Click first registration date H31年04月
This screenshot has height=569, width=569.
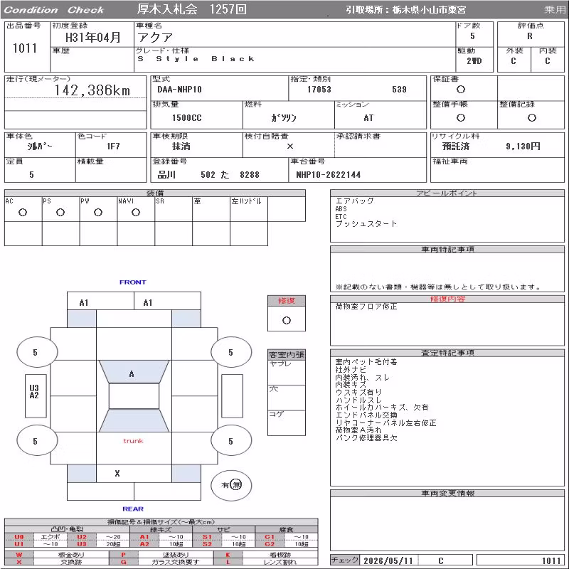click(93, 37)
